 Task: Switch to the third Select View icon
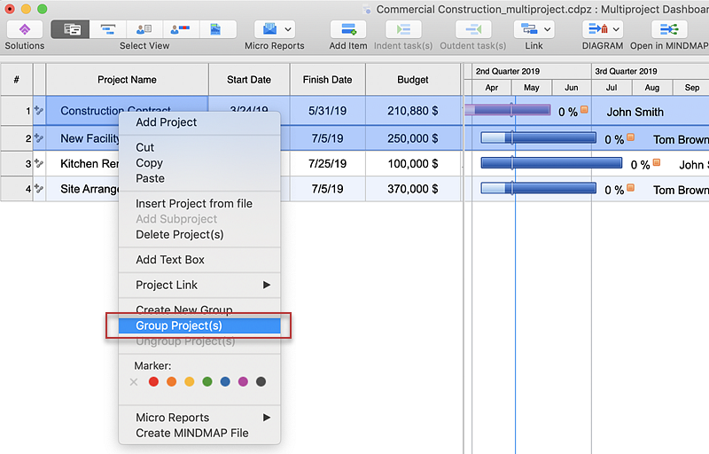pos(144,29)
